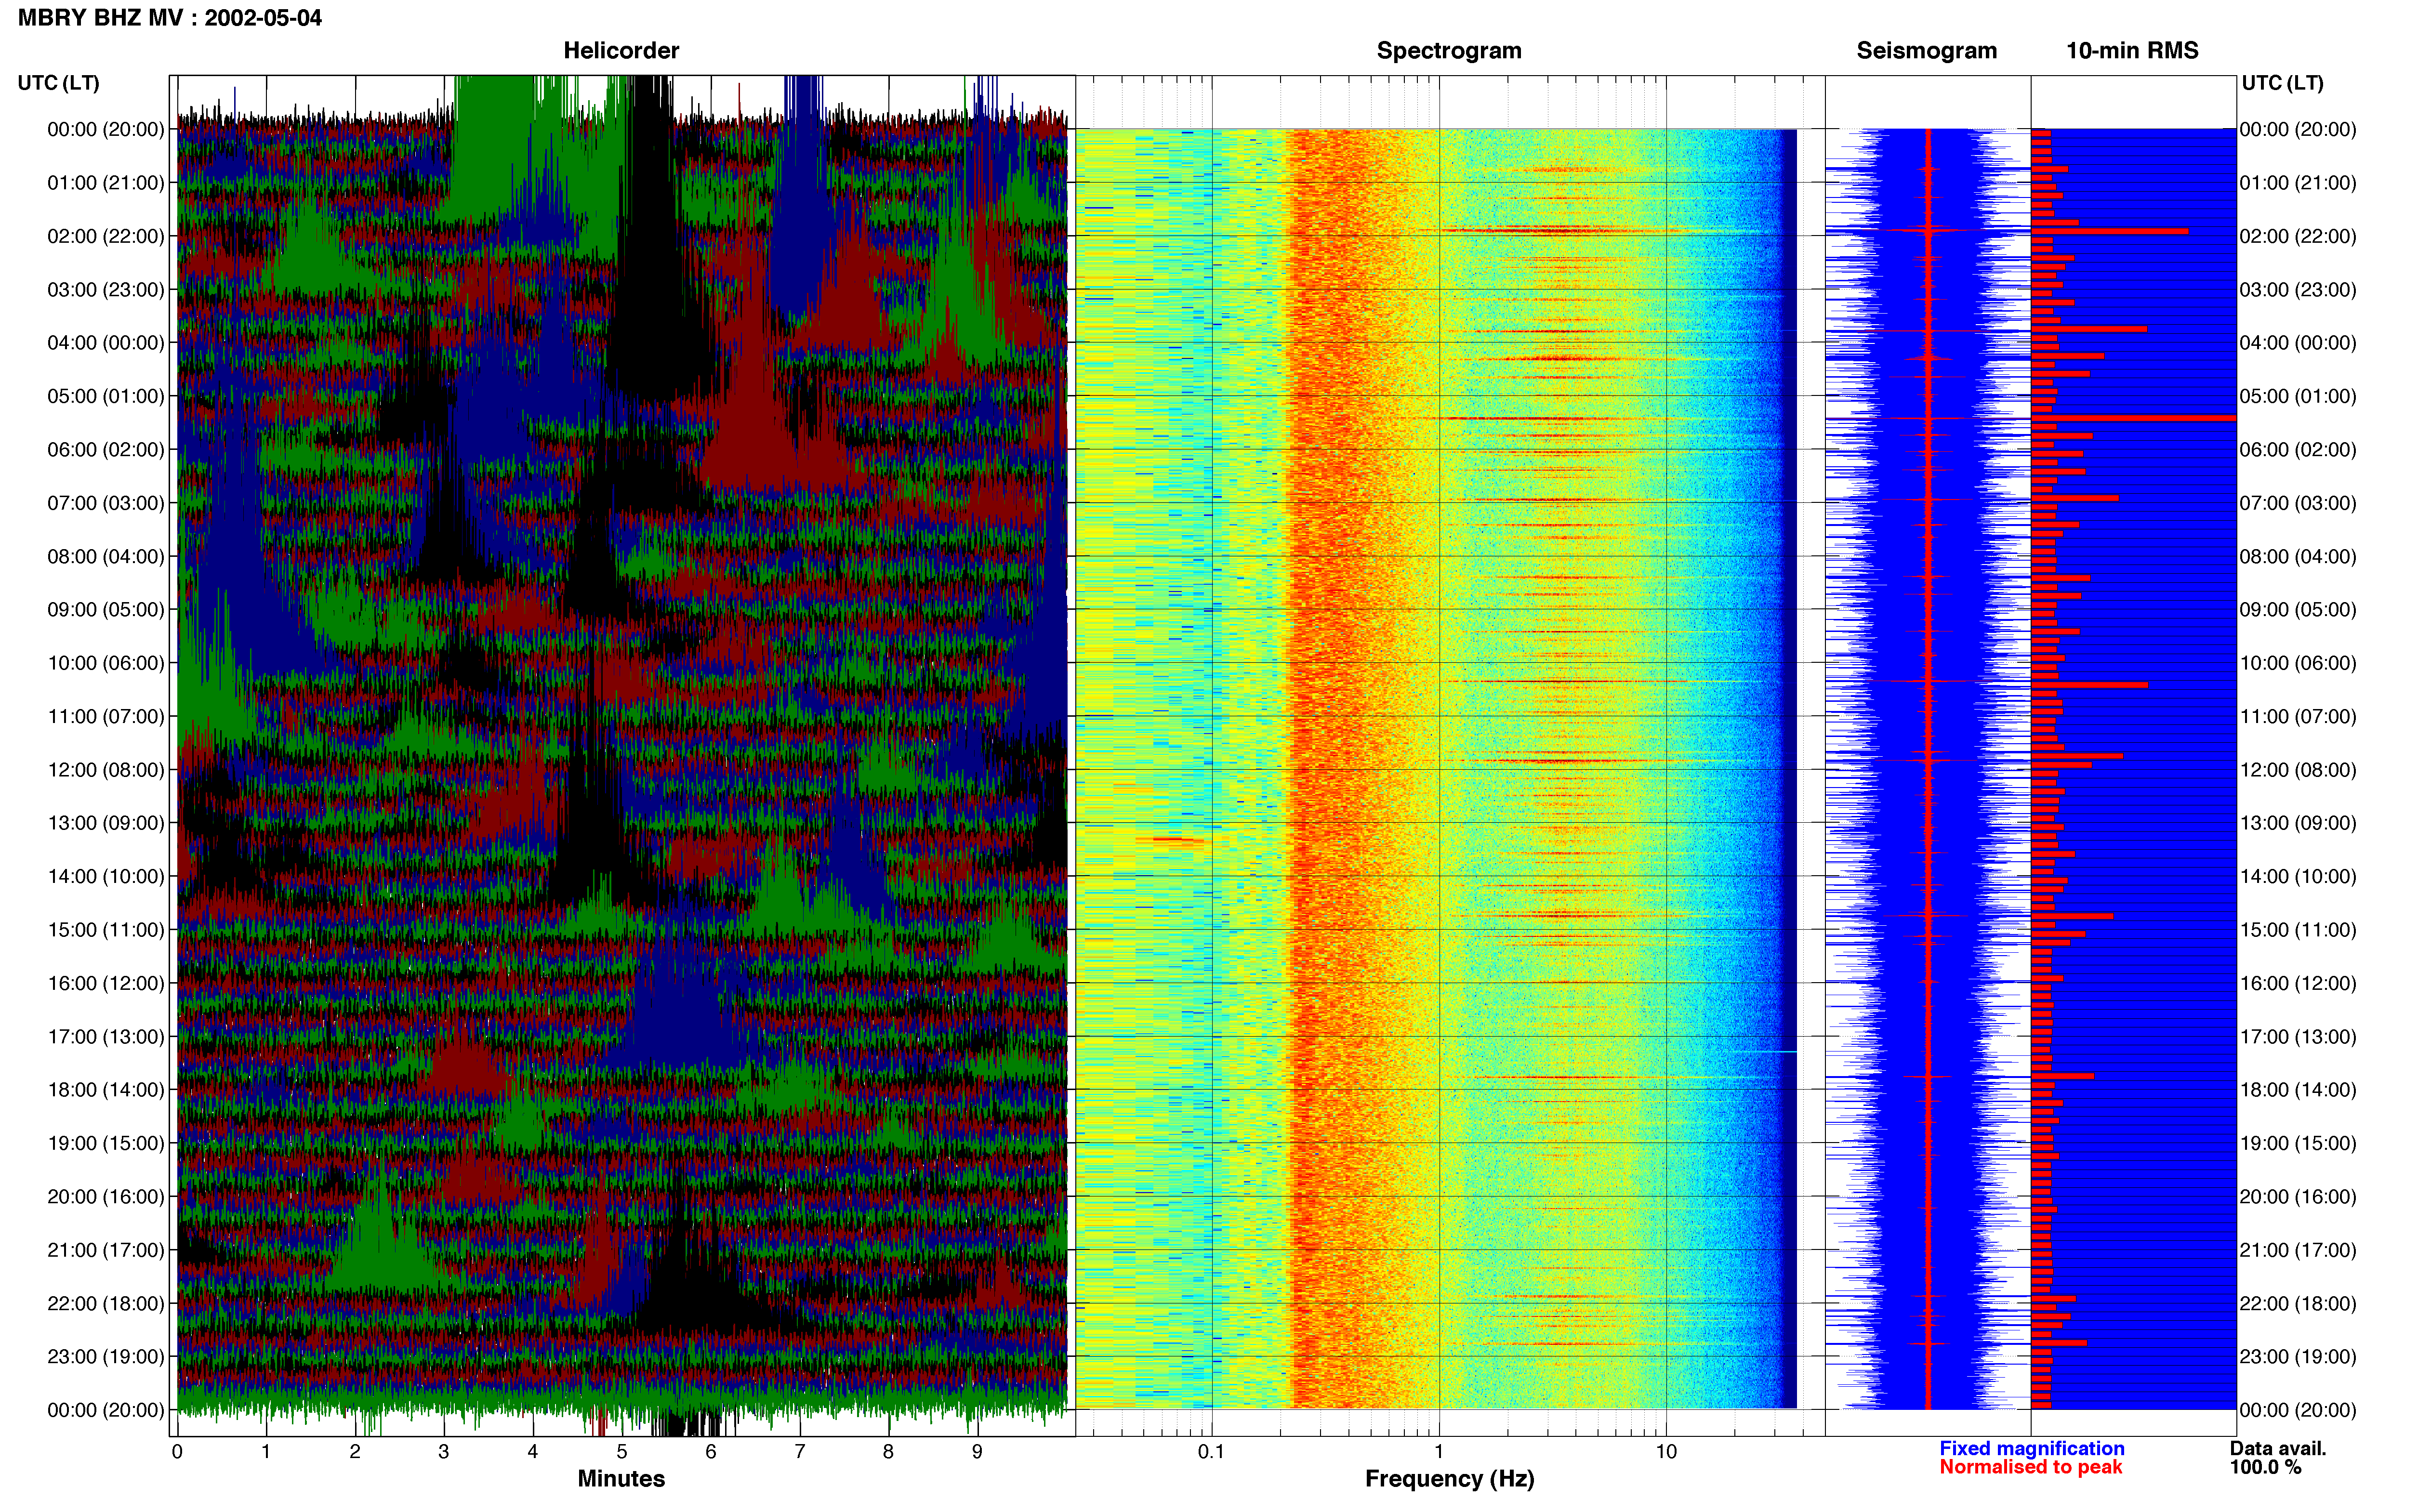Click the Data avail. 100.0 % label

pos(2277,1458)
